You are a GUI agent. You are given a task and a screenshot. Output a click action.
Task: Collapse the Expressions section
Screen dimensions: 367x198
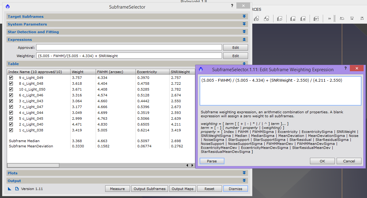[x=244, y=40]
